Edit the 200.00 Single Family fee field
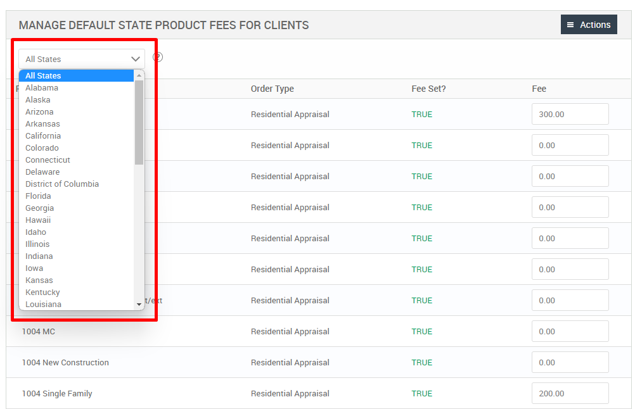The height and width of the screenshot is (409, 635). point(570,394)
